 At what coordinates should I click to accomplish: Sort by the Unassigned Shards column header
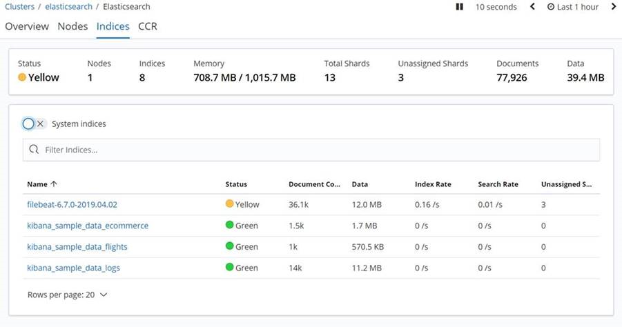pyautogui.click(x=566, y=184)
